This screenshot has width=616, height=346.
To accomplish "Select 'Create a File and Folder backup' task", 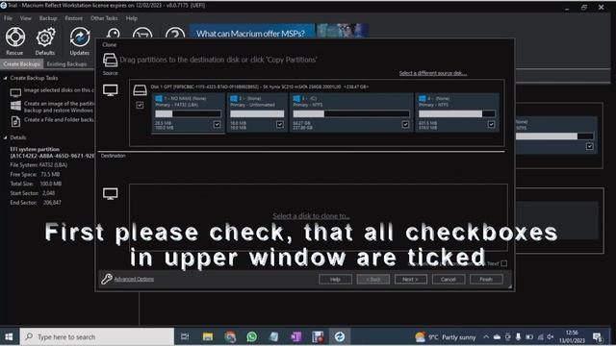I will click(59, 119).
